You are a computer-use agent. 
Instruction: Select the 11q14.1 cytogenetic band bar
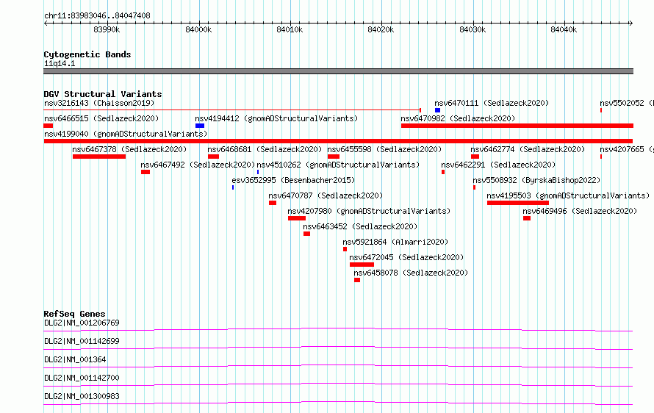(x=338, y=71)
